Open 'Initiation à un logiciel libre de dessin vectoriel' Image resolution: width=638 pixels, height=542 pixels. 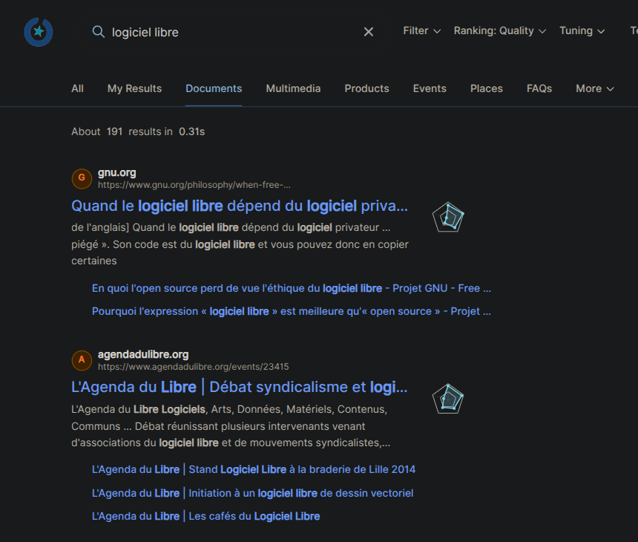[x=252, y=493]
